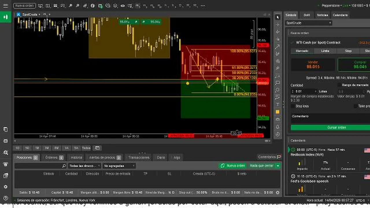The image size is (370, 208).
Task: Open the copy icon in left sidebar
Action: tap(5, 129)
